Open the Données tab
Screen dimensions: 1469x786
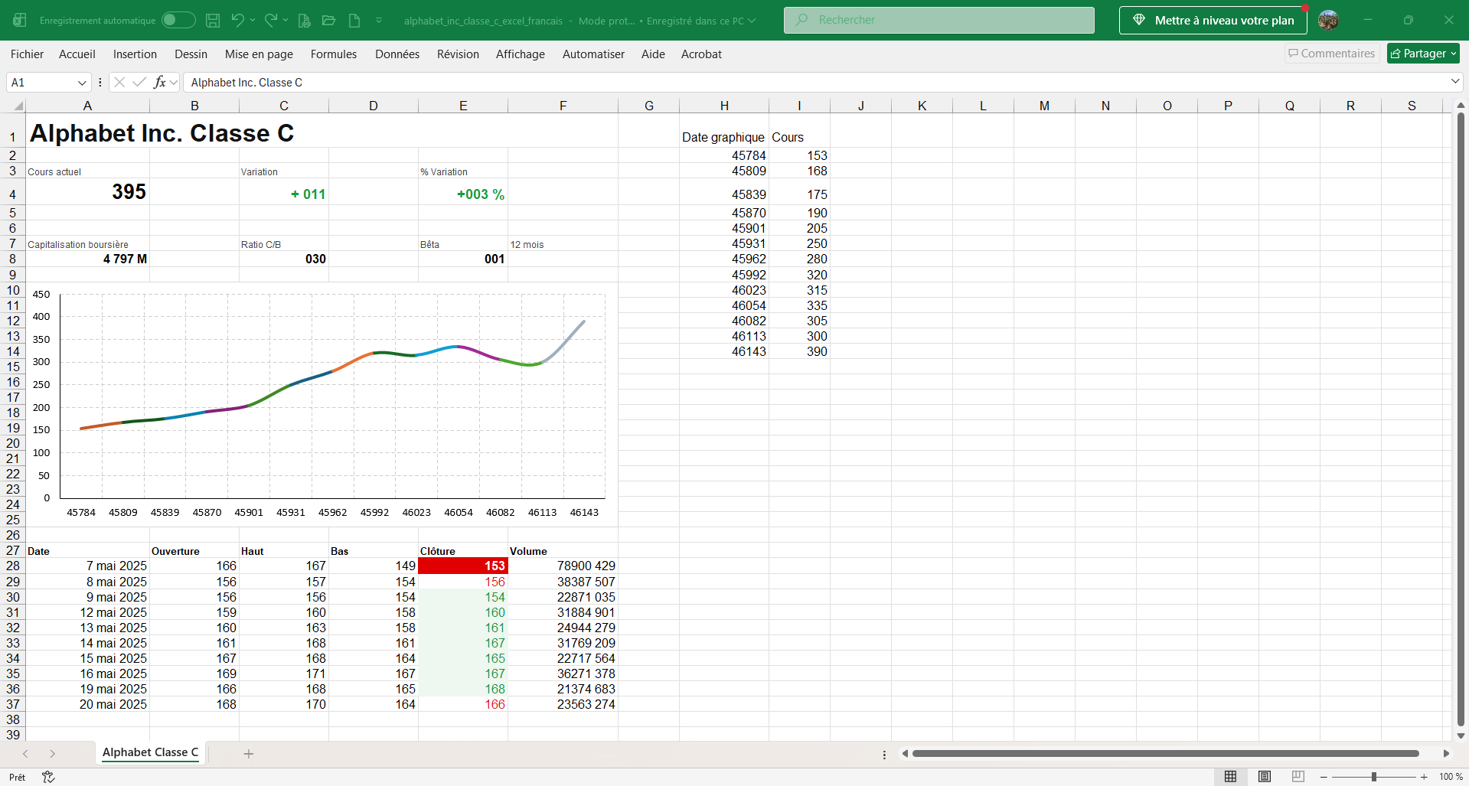click(x=397, y=54)
